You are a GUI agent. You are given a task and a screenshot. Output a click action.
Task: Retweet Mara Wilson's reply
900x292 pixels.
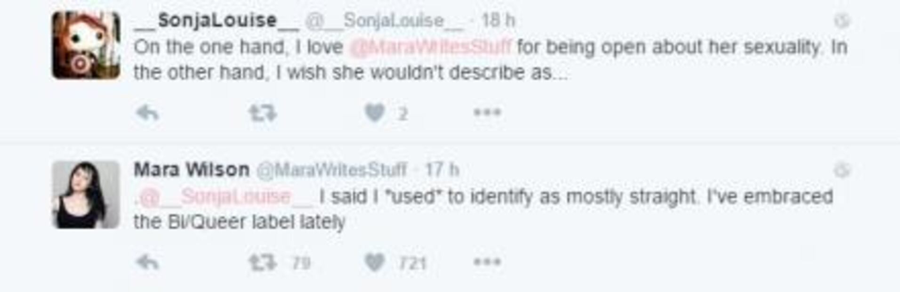click(263, 262)
